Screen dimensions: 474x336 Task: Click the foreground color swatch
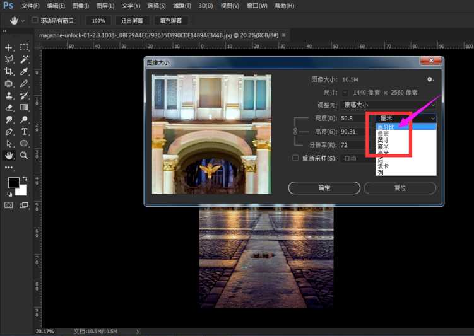point(13,182)
